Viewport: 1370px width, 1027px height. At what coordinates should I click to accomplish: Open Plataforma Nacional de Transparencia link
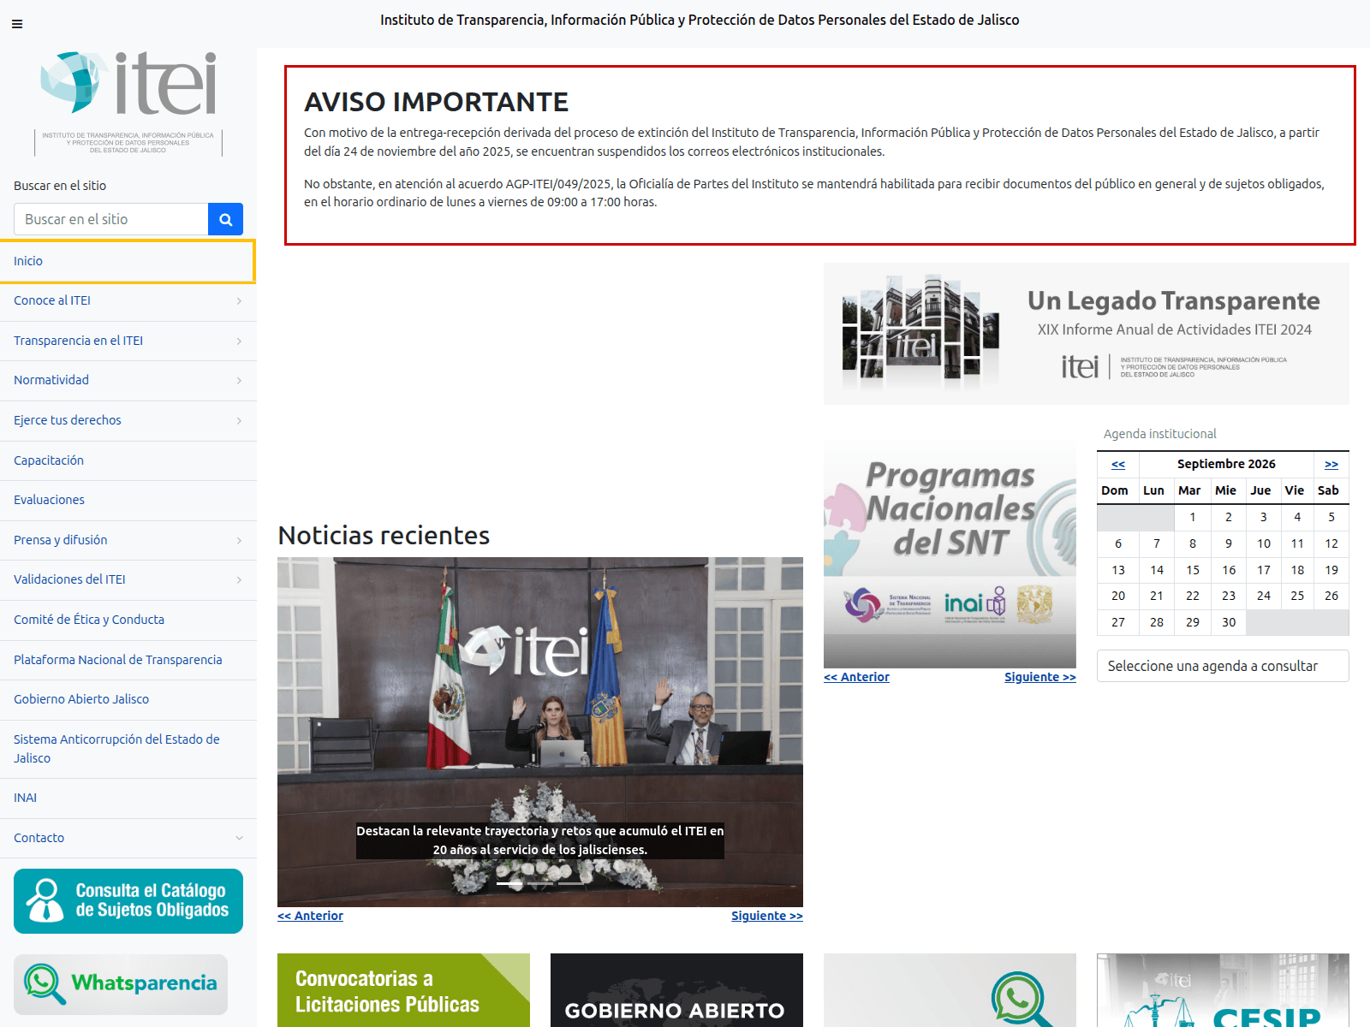[x=128, y=660]
